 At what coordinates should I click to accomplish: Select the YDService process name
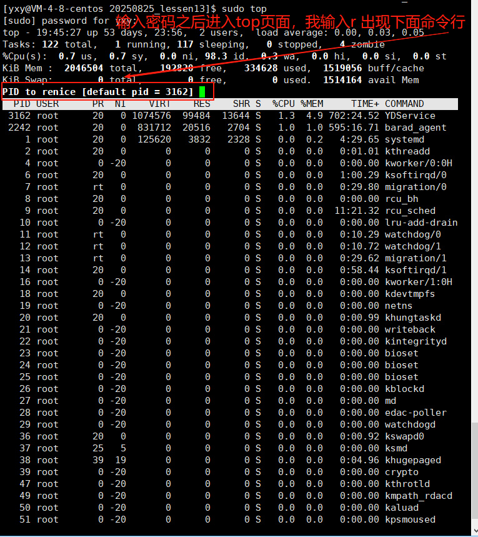pyautogui.click(x=410, y=116)
